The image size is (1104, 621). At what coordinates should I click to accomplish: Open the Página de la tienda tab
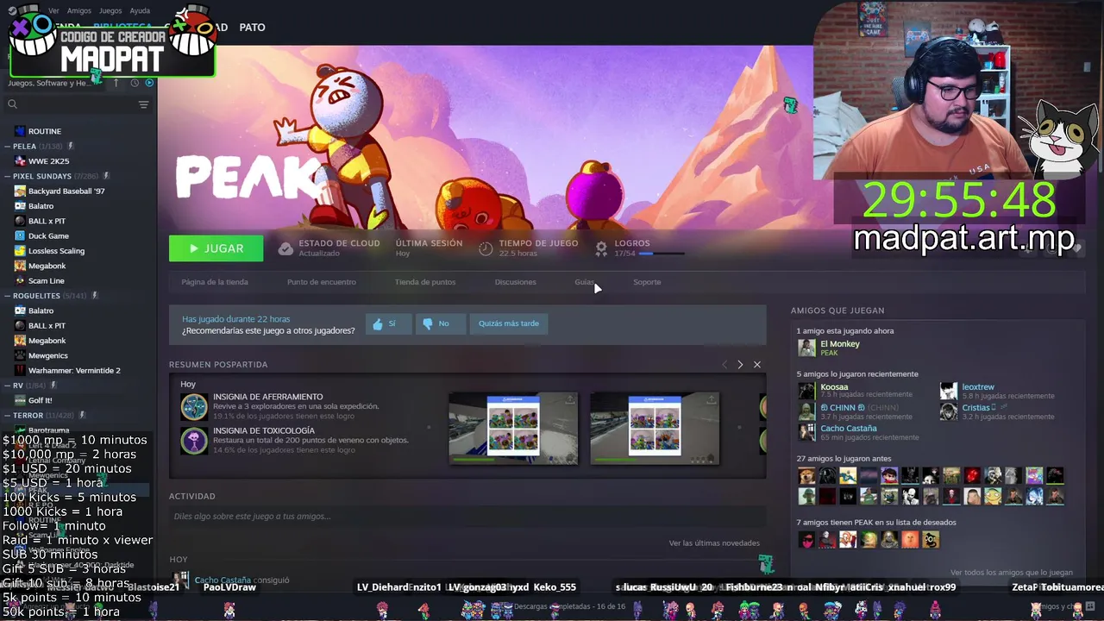(x=215, y=282)
